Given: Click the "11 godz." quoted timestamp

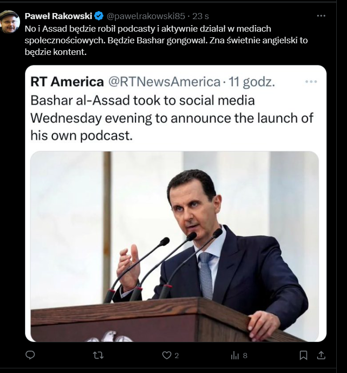Looking at the screenshot, I should coord(252,82).
